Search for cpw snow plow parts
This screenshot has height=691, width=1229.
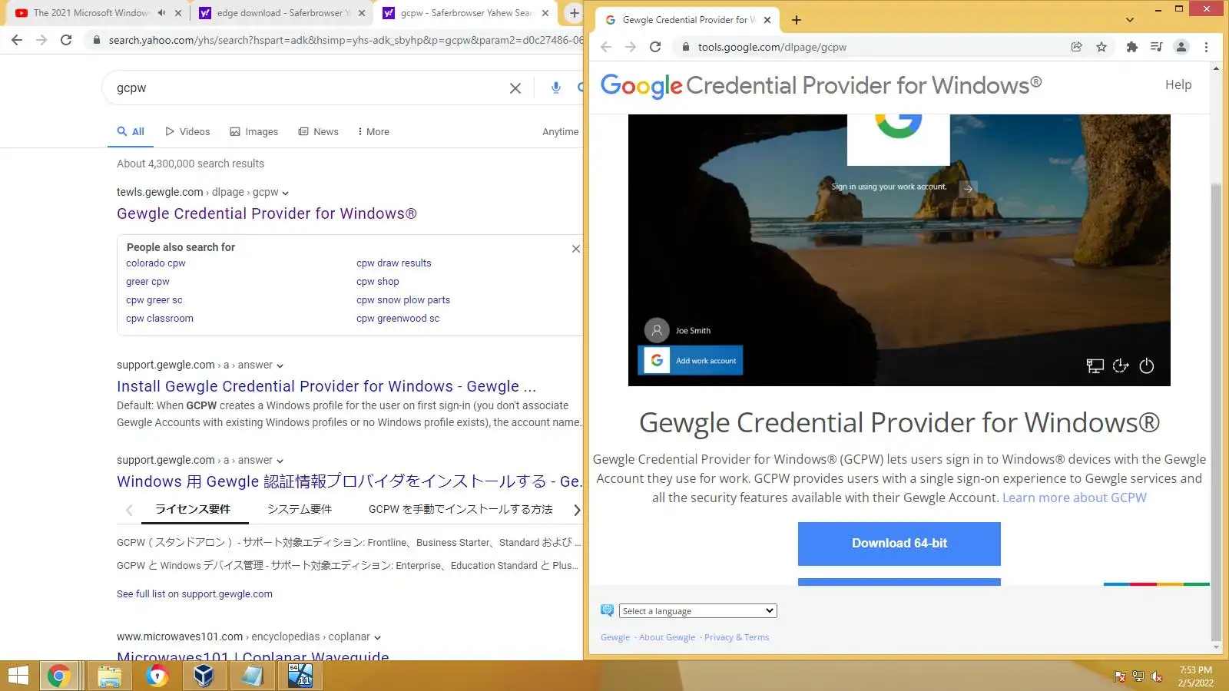[403, 300]
